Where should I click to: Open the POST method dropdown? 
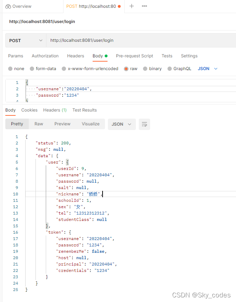[26, 40]
